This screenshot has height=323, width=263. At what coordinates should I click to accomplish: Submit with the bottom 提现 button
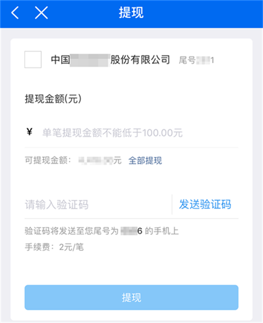[x=131, y=298]
